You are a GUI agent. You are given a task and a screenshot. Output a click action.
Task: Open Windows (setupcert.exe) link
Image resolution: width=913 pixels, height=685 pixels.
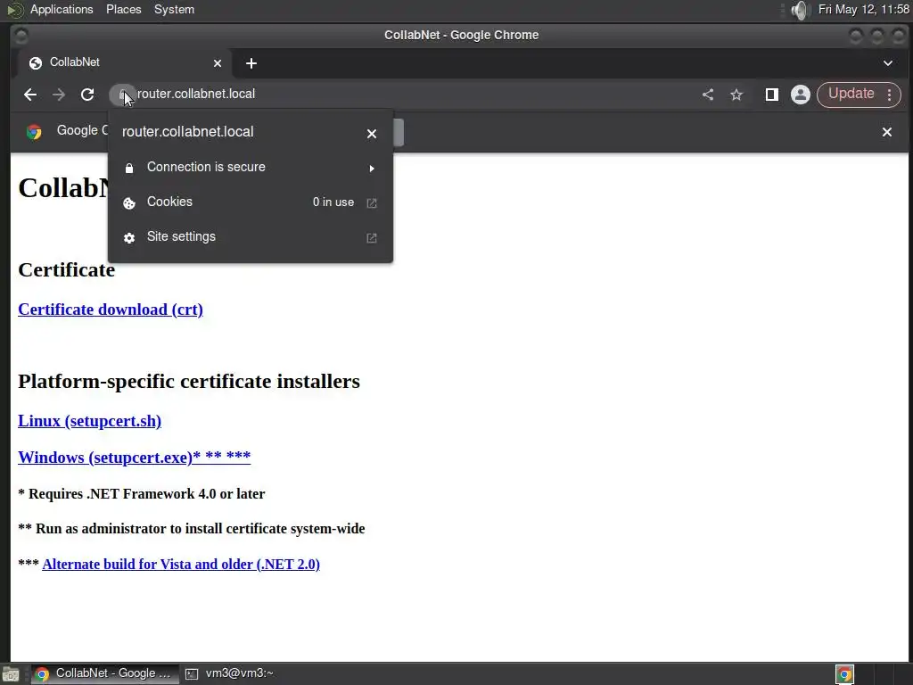click(x=135, y=457)
